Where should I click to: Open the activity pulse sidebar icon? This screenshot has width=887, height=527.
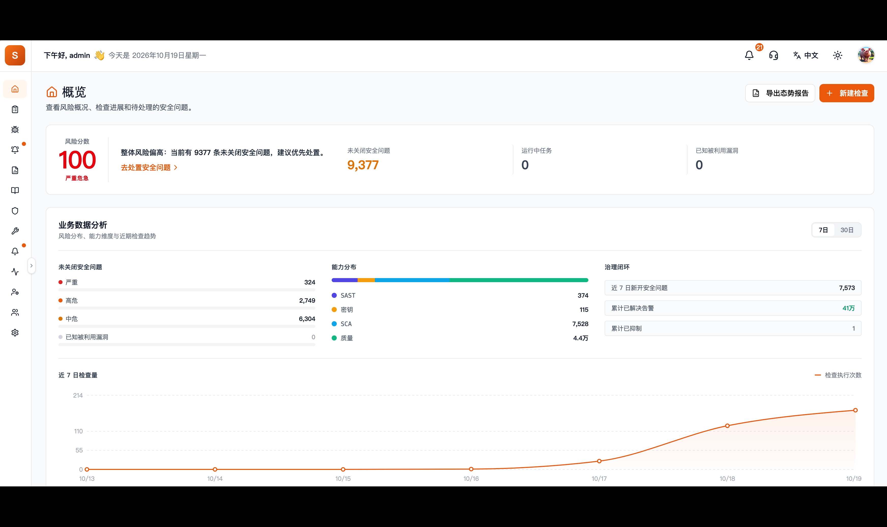(15, 272)
